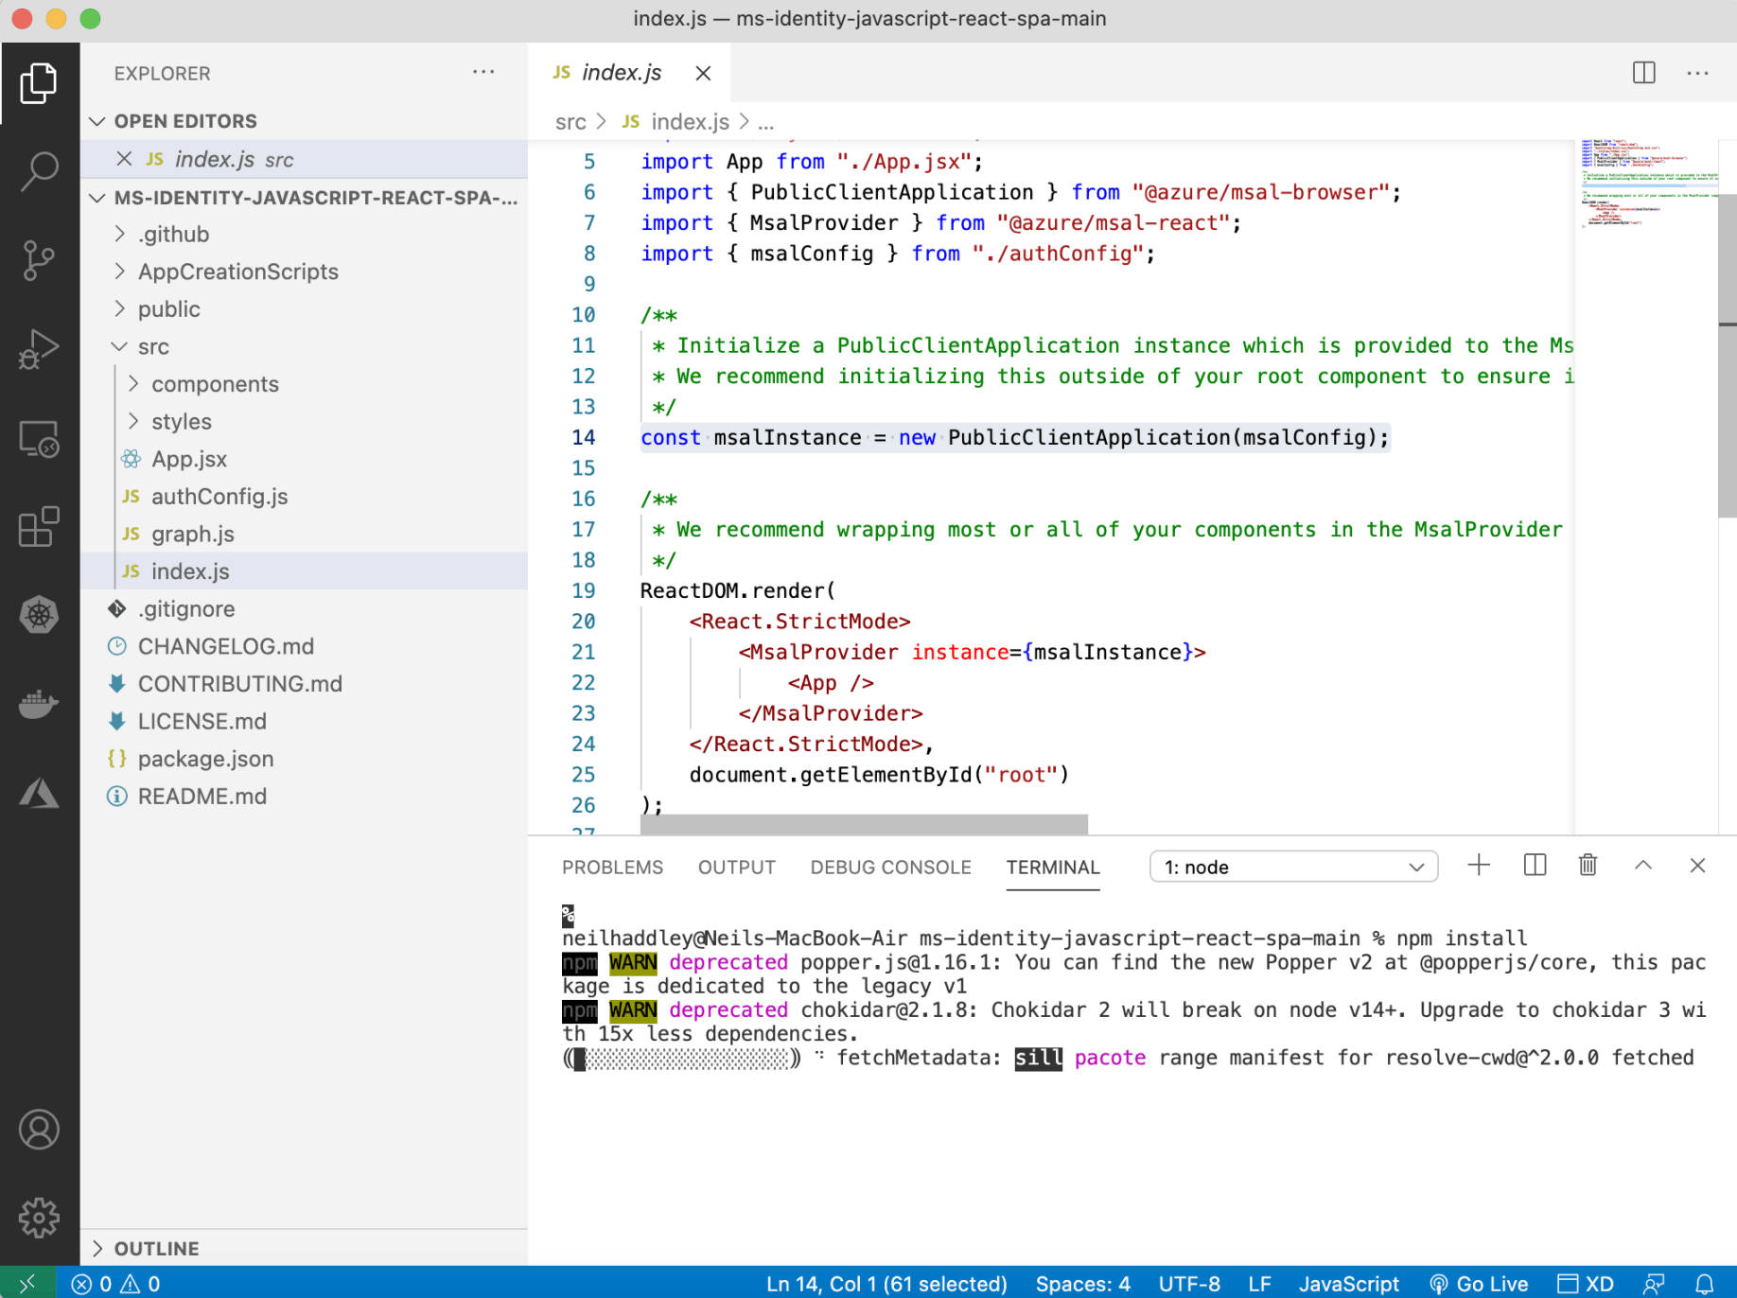
Task: Switch to the DEBUG CONSOLE tab
Action: (890, 868)
